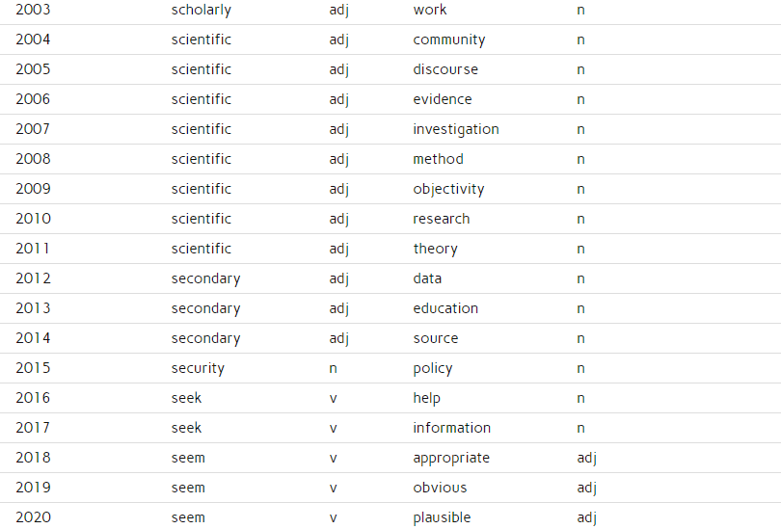Select 'objectivity' in row 2009
781x529 pixels.
448,190
